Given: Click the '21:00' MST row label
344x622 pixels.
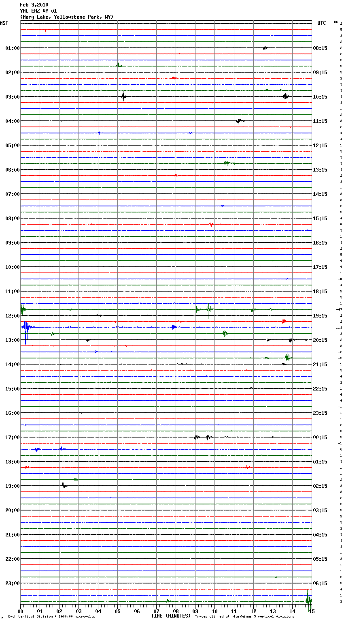Looking at the screenshot, I should click(13, 535).
